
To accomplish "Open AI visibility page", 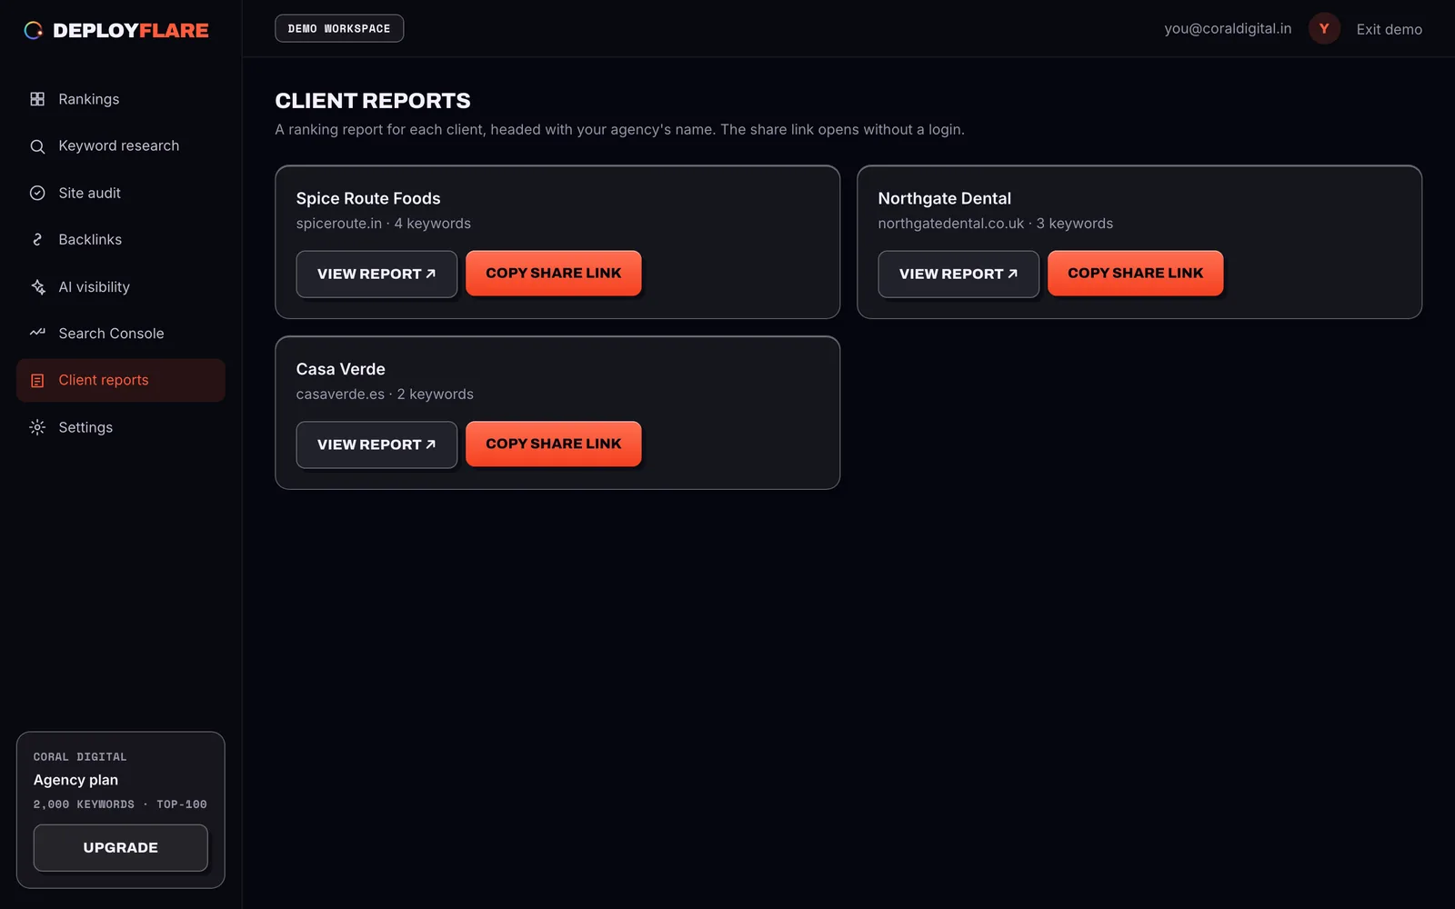I will [121, 287].
